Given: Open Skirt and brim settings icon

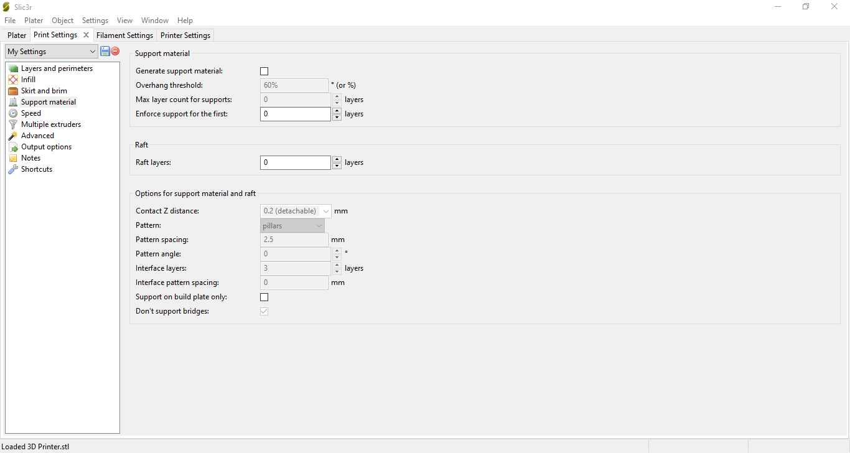Looking at the screenshot, I should point(13,91).
